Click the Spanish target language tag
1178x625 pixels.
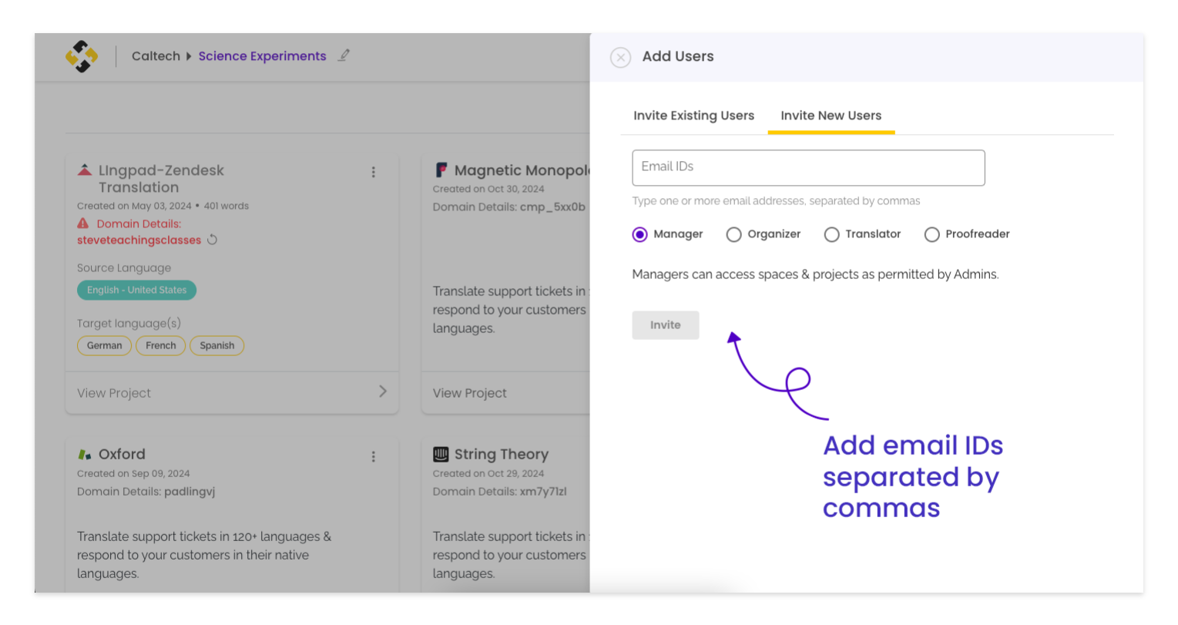pyautogui.click(x=216, y=345)
